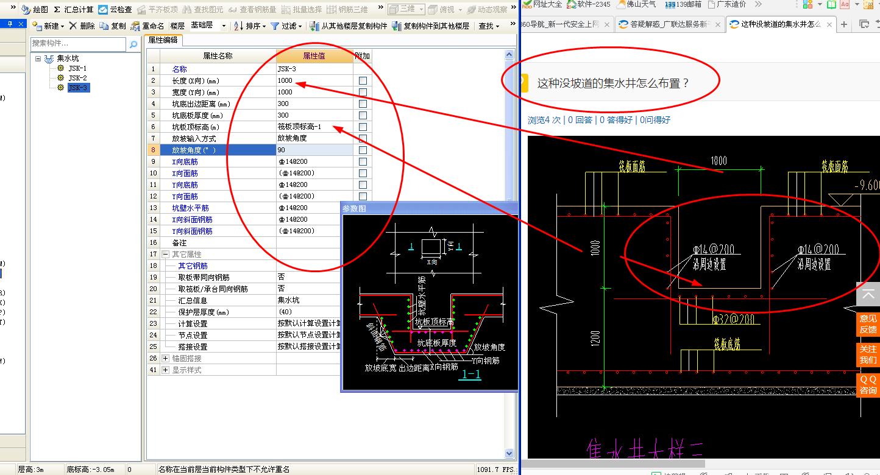Screen dimensions: 880x475
Task: Toggle 附加 checkbox for Y向底筋
Action: (363, 185)
